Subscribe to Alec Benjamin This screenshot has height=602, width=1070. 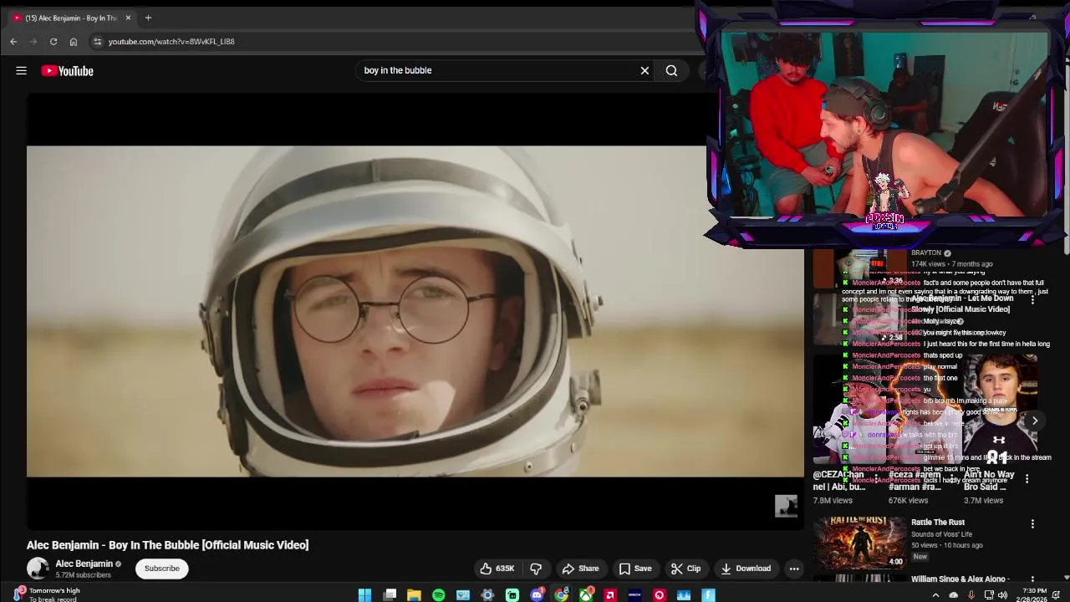pos(161,569)
